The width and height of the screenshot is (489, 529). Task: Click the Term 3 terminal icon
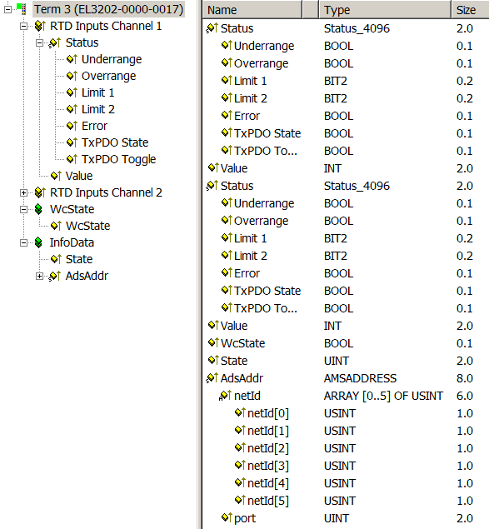(x=22, y=9)
